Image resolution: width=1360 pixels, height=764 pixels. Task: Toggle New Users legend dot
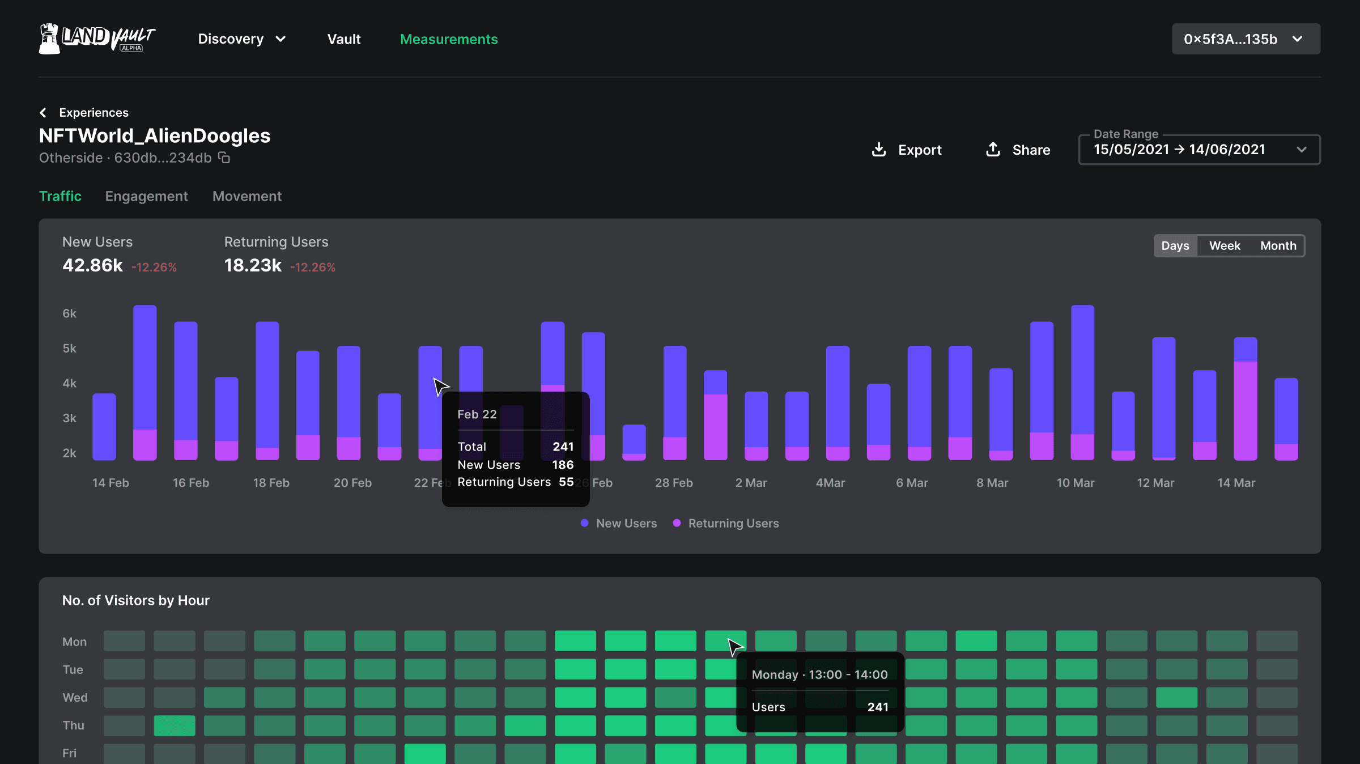tap(584, 523)
